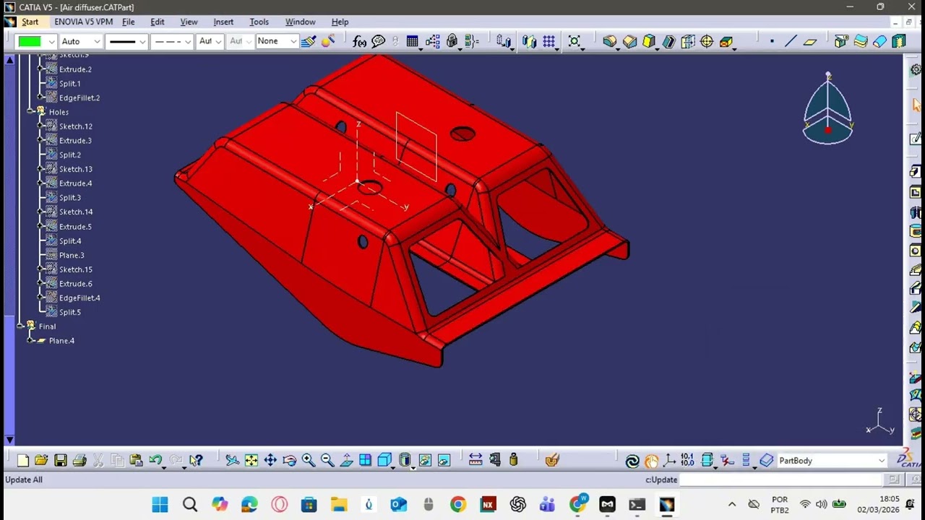Open the ENOVIA V5 VPM menu
Screen dimensions: 925x520
83,22
